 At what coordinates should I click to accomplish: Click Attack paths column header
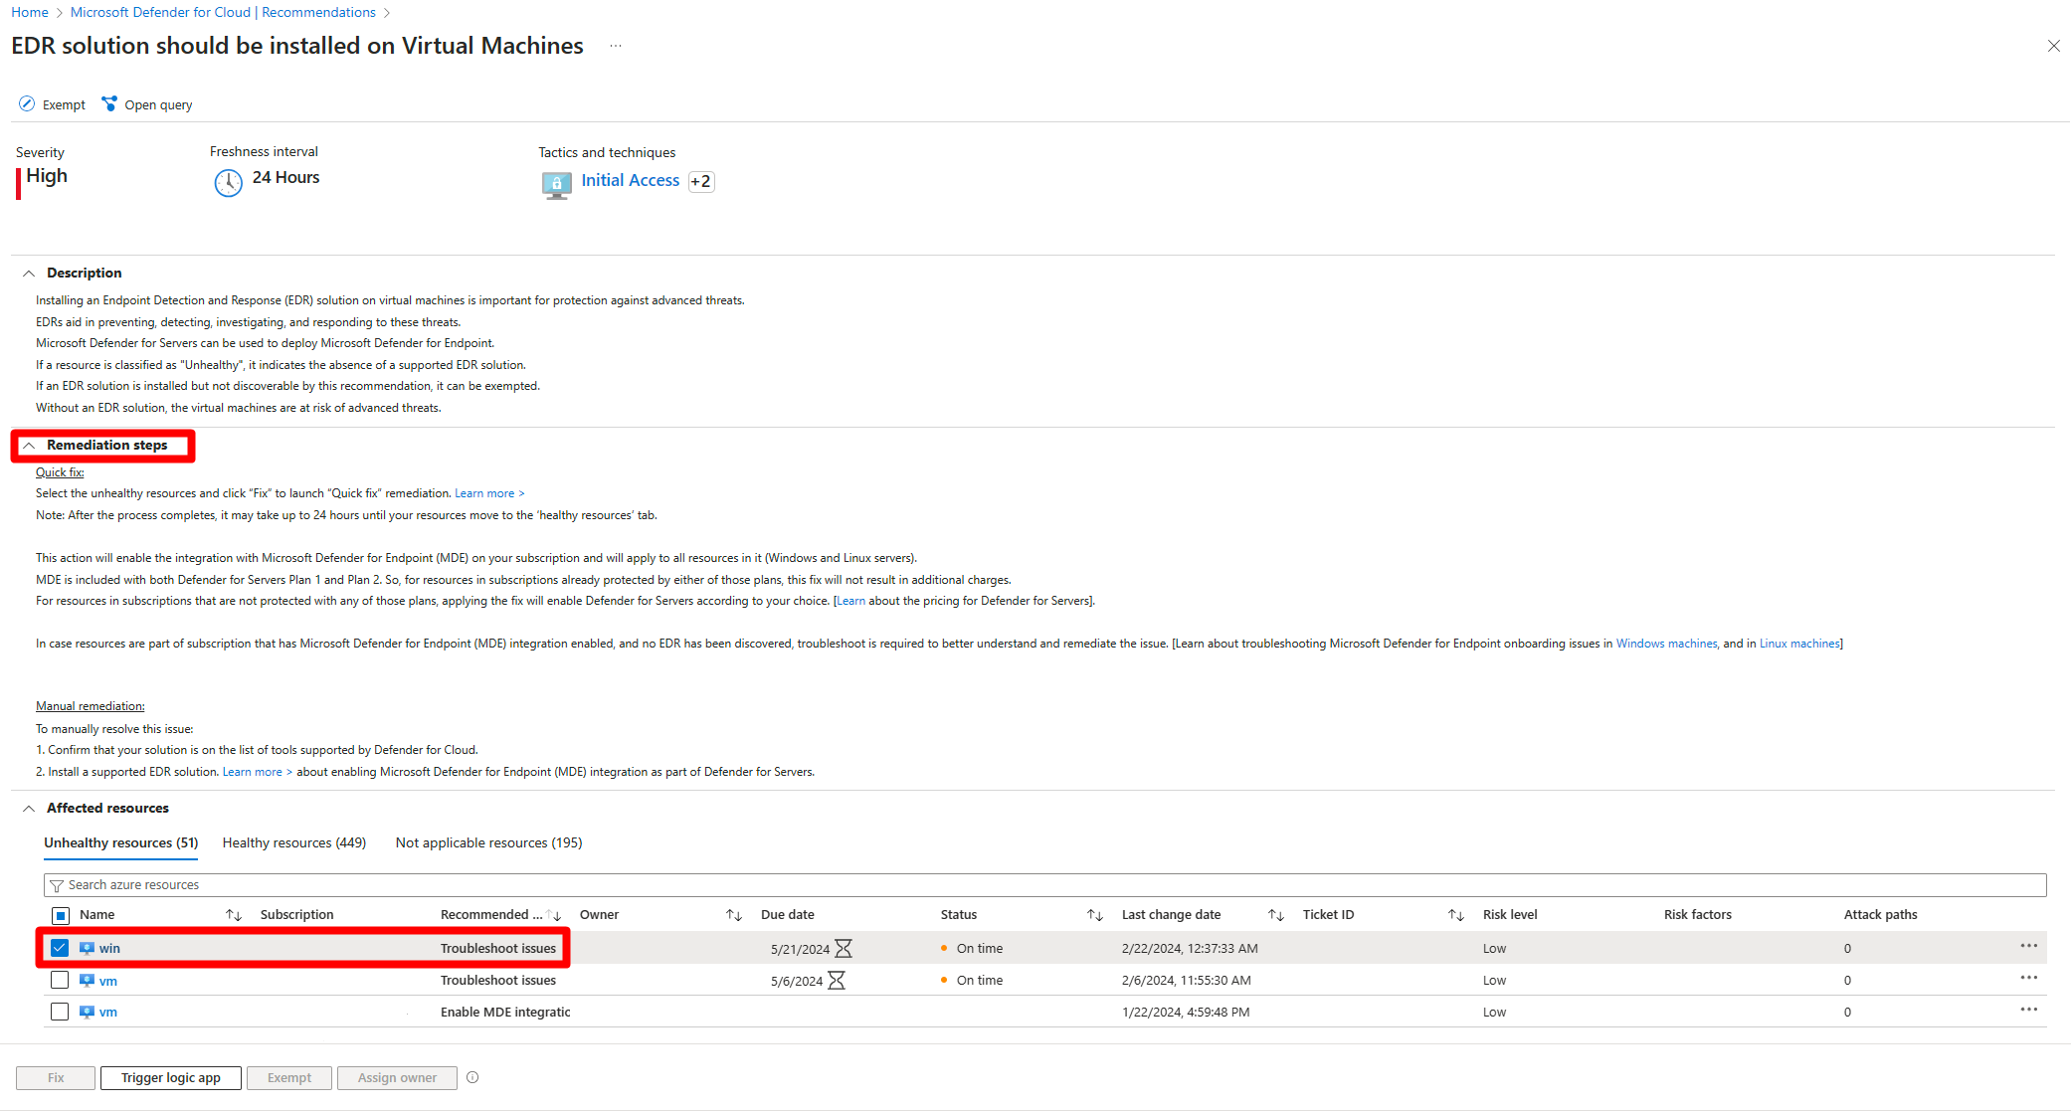pyautogui.click(x=1880, y=915)
